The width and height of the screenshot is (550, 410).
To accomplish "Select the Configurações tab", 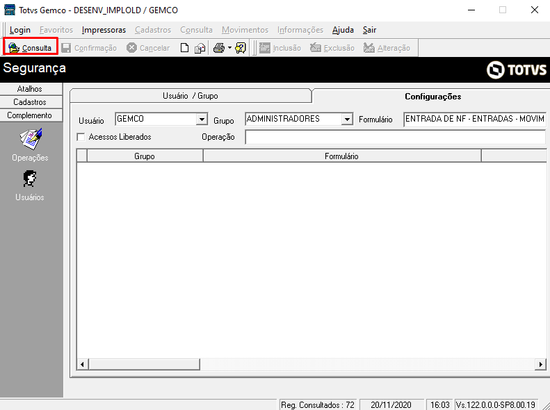I will pos(433,97).
